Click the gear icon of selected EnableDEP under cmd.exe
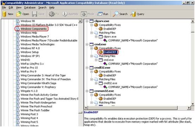 pos(101,52)
